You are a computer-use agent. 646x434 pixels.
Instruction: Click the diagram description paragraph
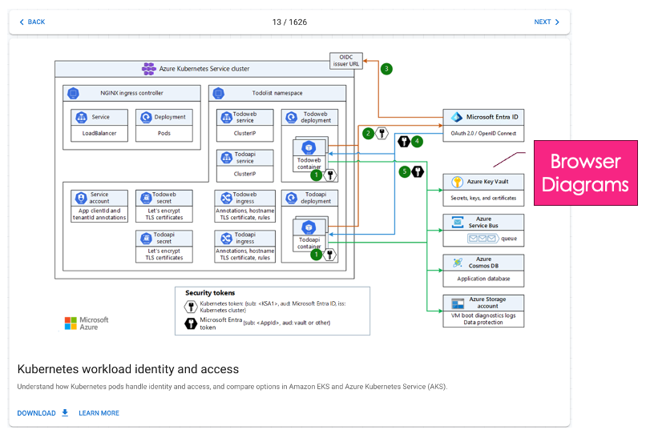(232, 387)
